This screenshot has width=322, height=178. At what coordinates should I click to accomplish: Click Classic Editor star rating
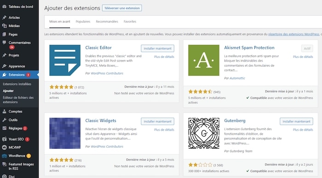click(x=61, y=87)
